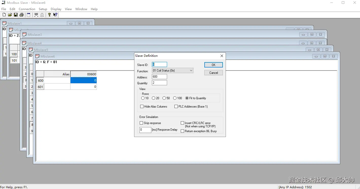Open About via yellow question mark icon
Screen dimensions: 360x189
click(x=49, y=15)
